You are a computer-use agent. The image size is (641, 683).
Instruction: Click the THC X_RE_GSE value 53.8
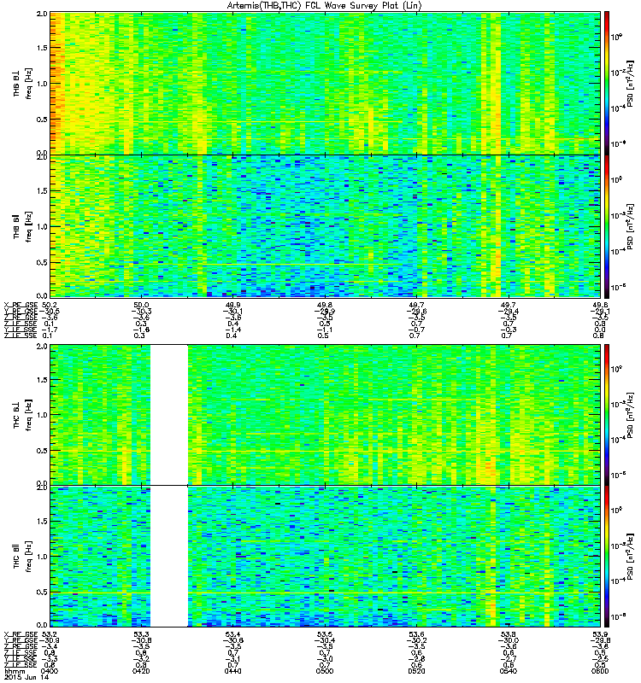(x=508, y=633)
